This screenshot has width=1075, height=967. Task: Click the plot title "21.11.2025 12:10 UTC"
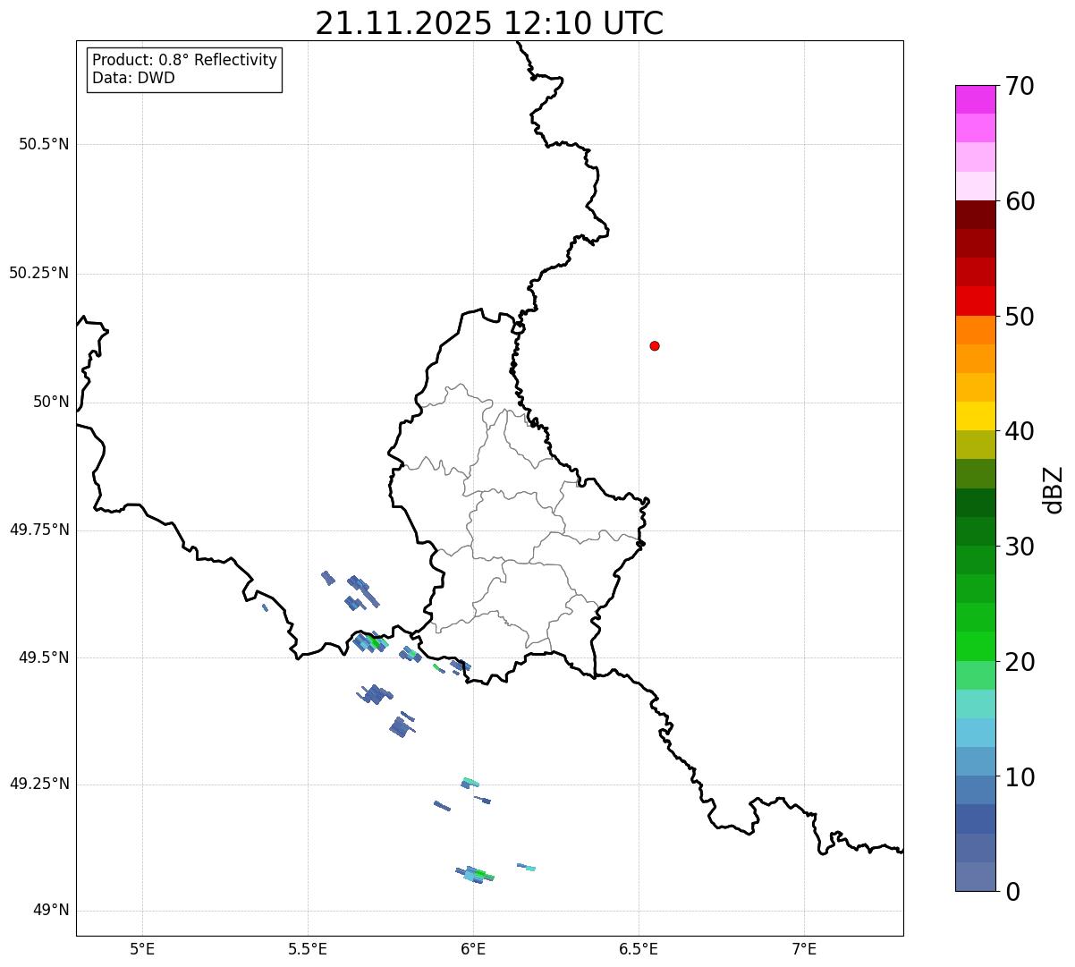(489, 23)
